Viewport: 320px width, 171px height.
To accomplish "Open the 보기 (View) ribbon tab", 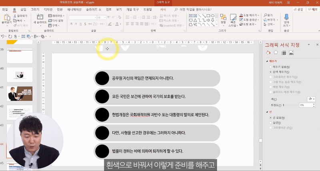I will click(119, 10).
